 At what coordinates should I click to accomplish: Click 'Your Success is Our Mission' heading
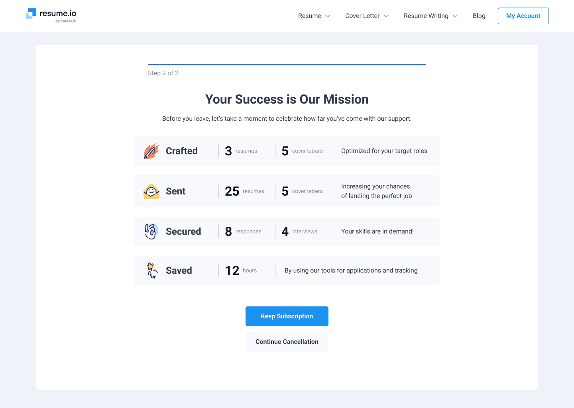click(287, 99)
